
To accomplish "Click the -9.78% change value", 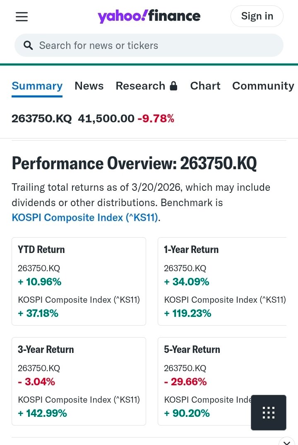I will pyautogui.click(x=156, y=119).
